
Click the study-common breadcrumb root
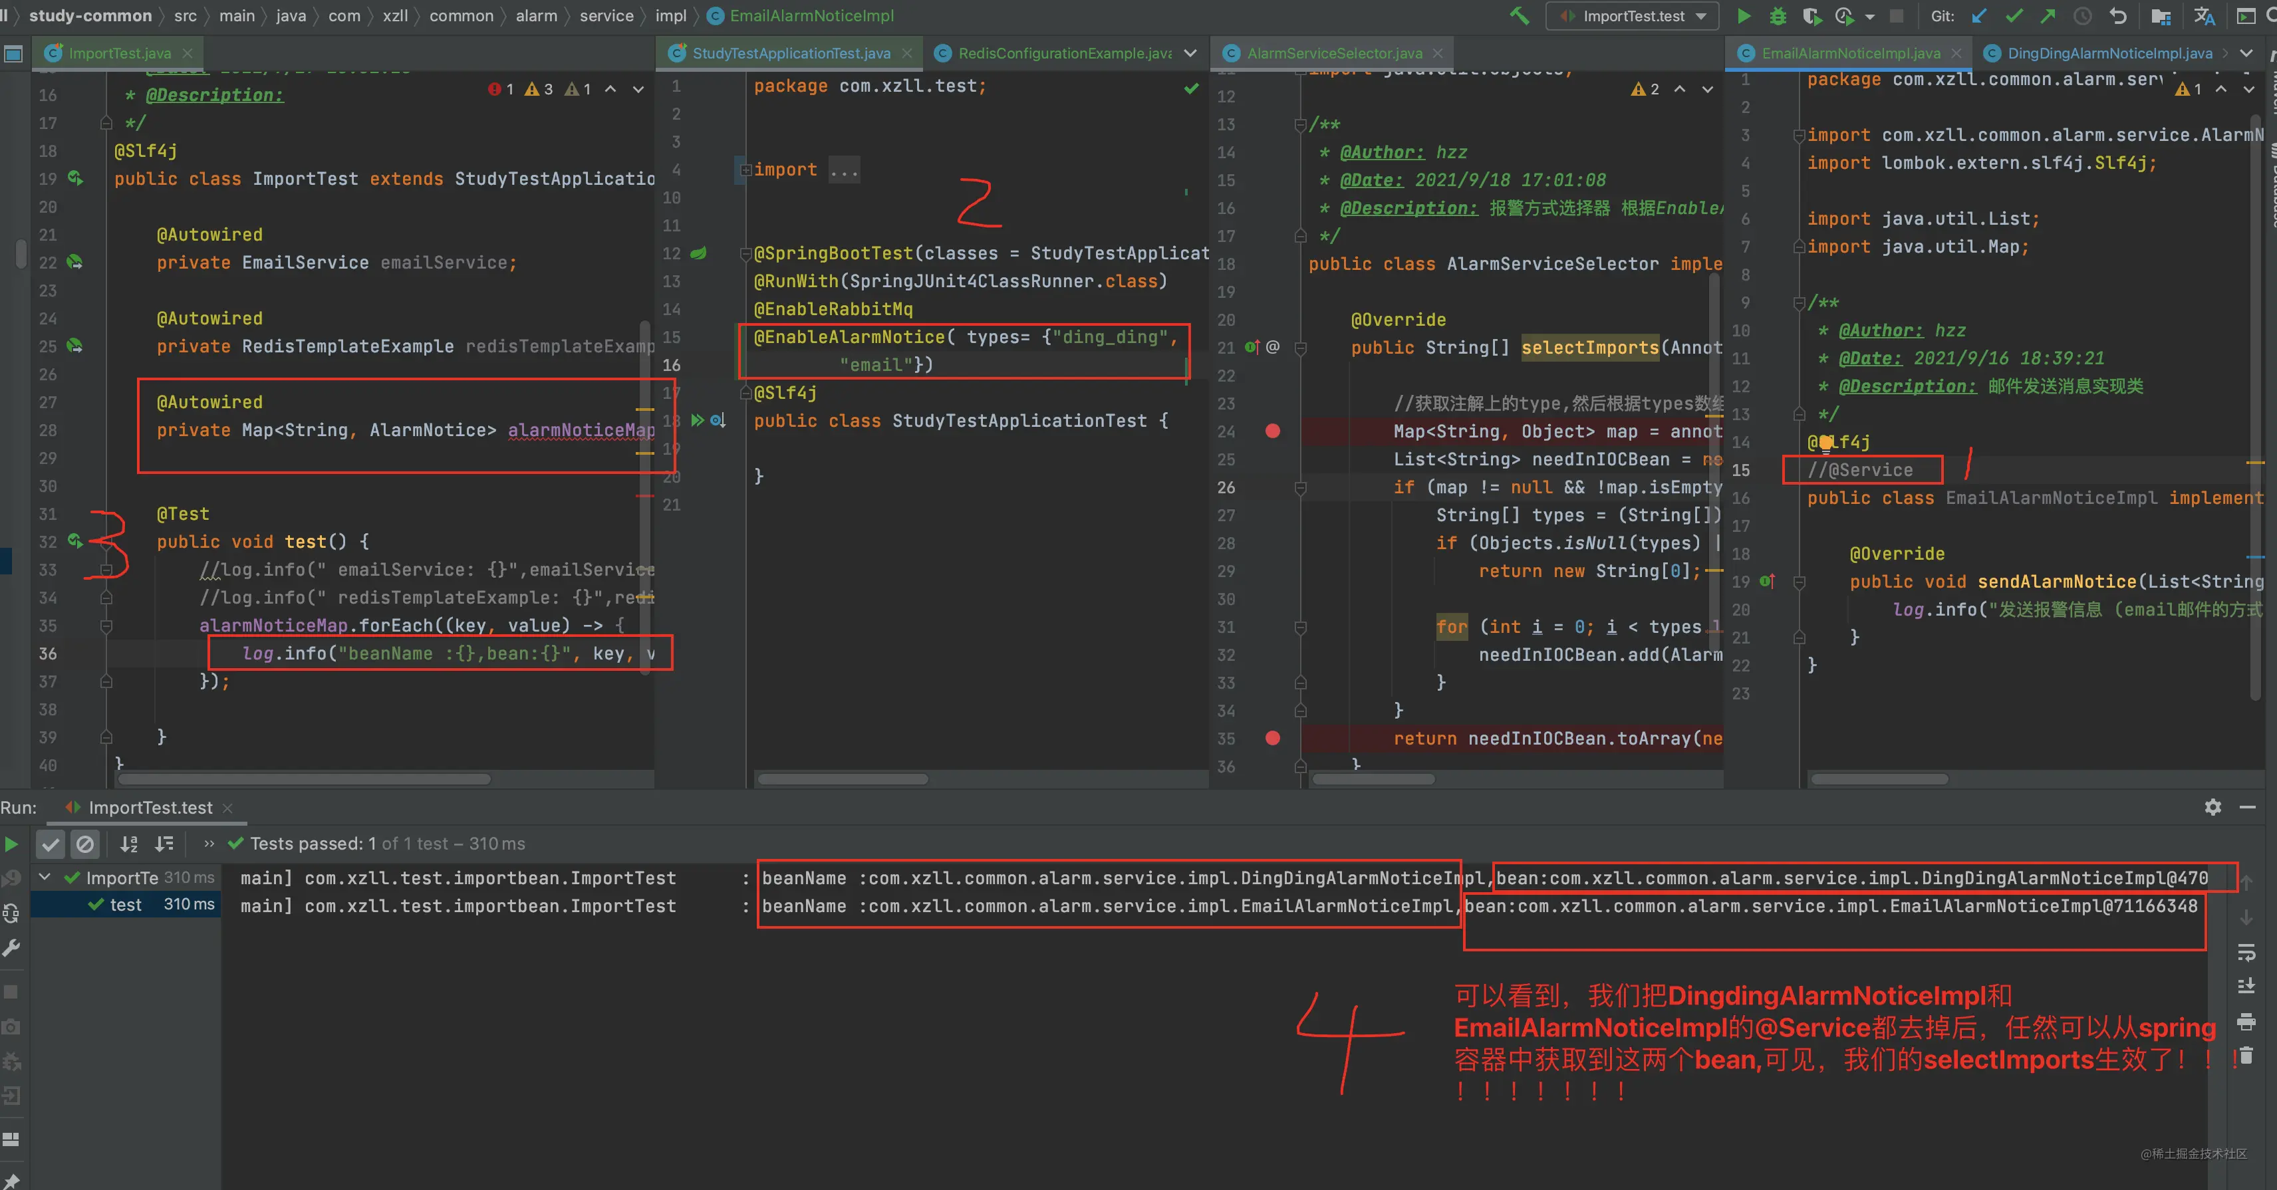(x=90, y=16)
